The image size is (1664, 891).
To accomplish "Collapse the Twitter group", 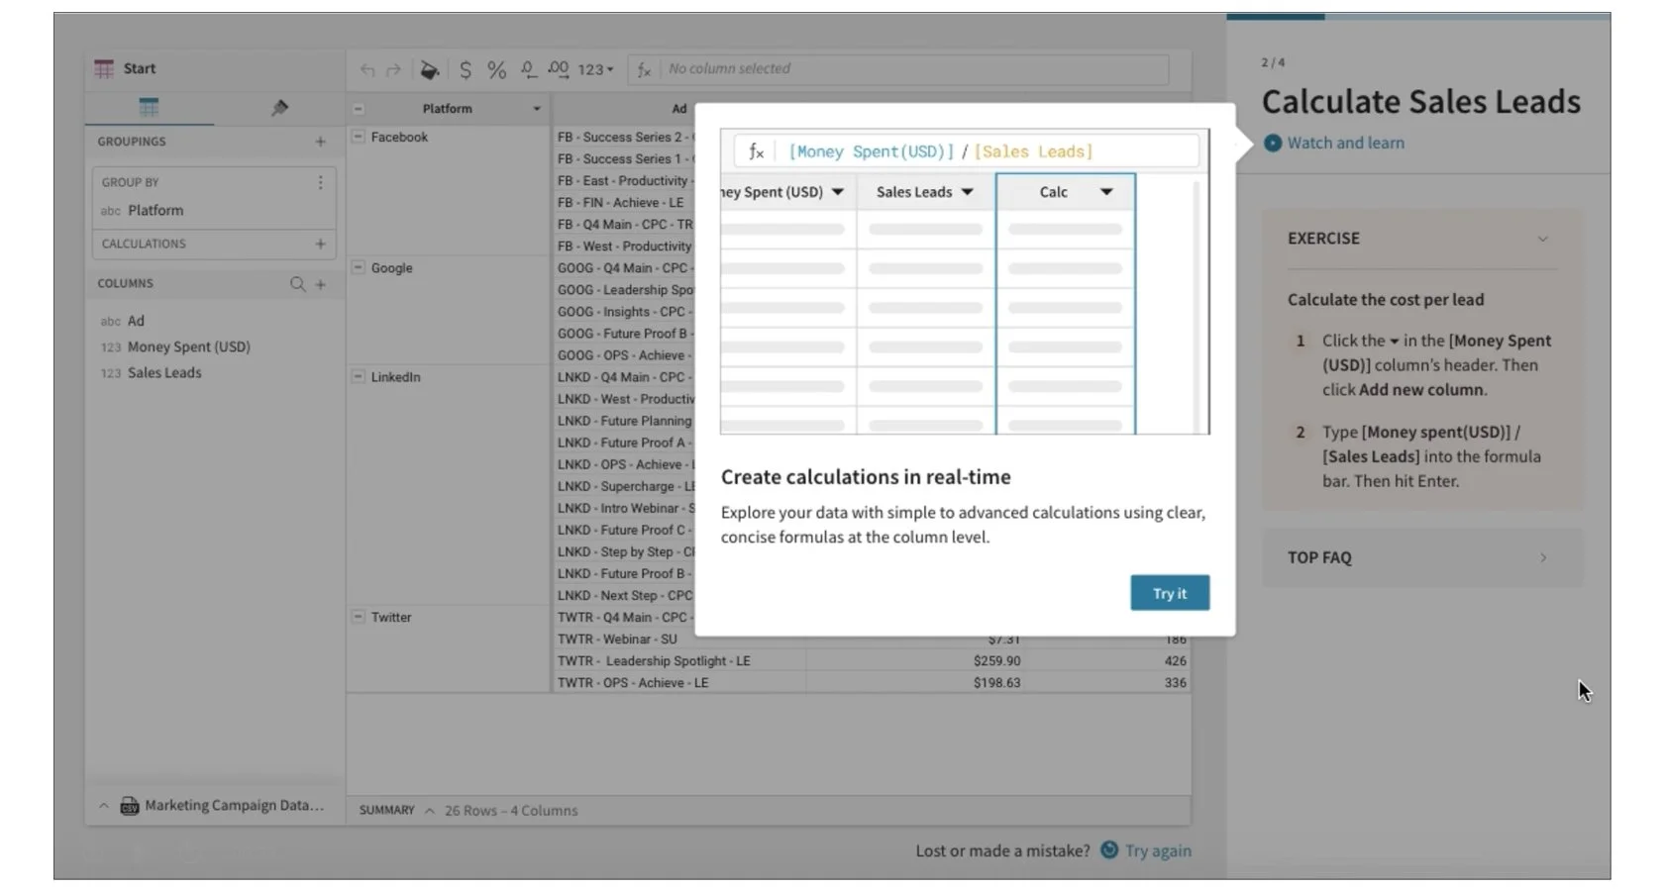I will coord(359,617).
